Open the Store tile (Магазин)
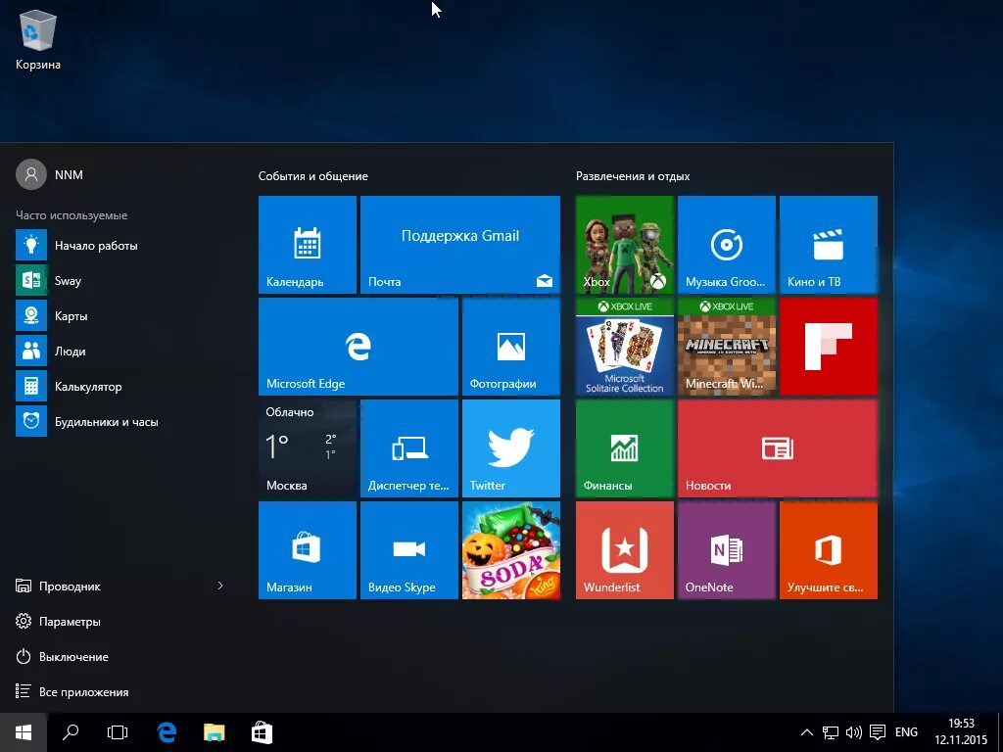The width and height of the screenshot is (1003, 752). click(307, 550)
